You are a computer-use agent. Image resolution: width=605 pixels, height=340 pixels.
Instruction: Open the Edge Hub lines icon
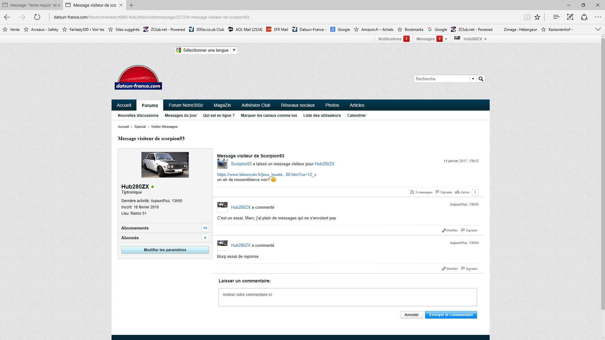556,17
